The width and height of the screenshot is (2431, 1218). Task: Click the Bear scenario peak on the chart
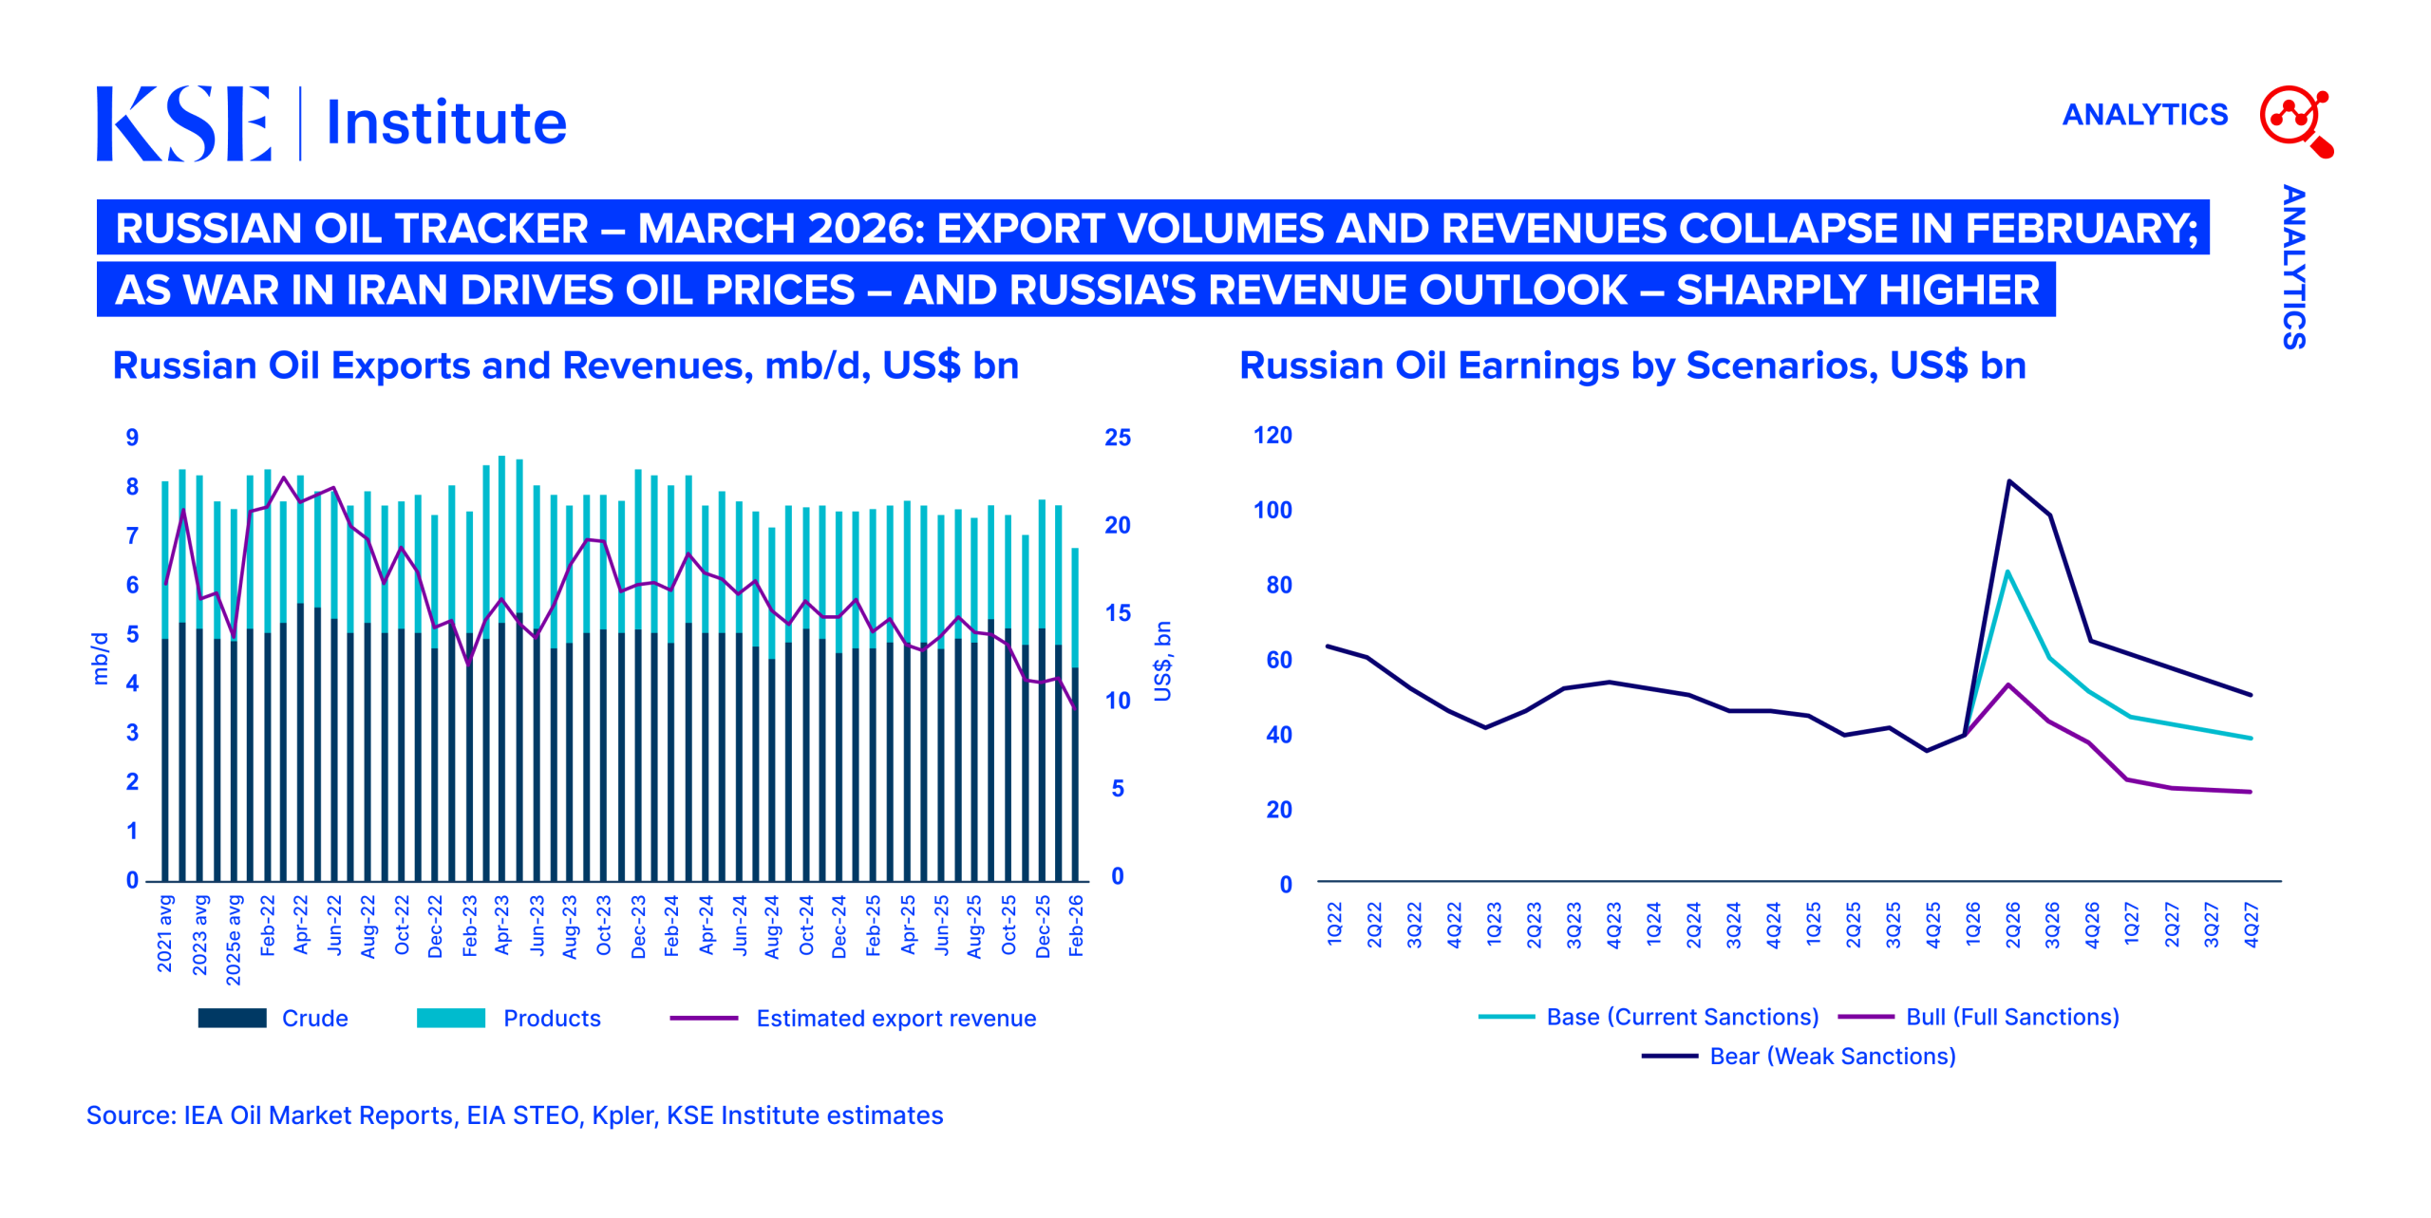pyautogui.click(x=2008, y=481)
